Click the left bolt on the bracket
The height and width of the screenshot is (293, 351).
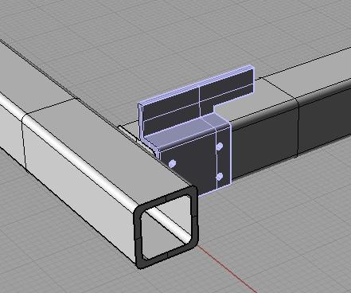coord(173,163)
